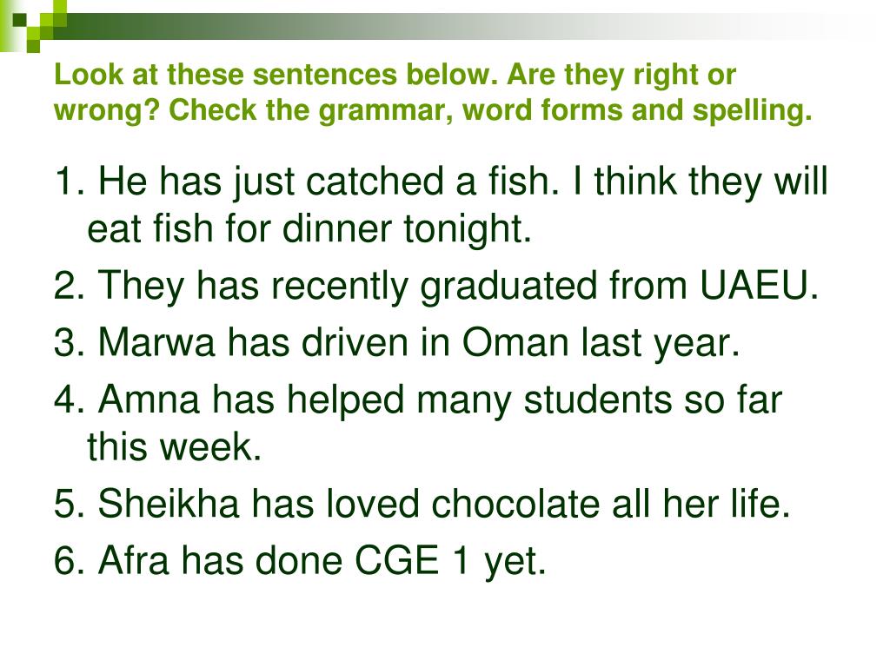Click the green pixel-square logo decoration

(x=33, y=25)
